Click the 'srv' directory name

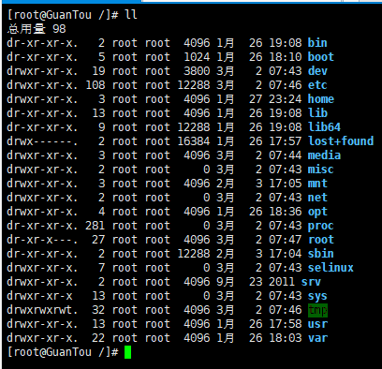[311, 282]
